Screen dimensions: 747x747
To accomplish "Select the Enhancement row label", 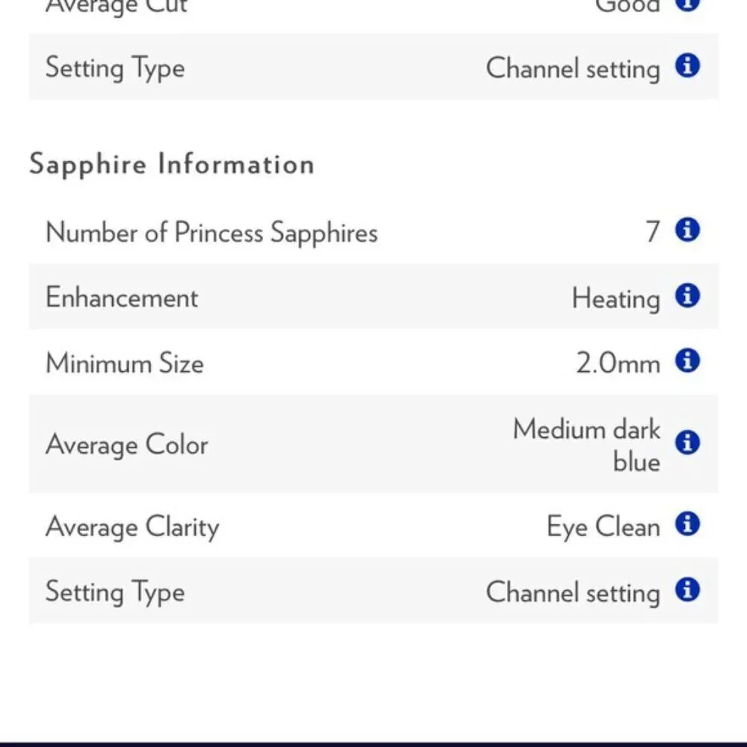I will pos(122,297).
